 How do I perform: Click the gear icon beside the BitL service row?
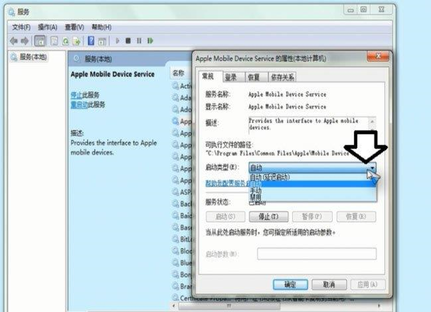point(175,239)
